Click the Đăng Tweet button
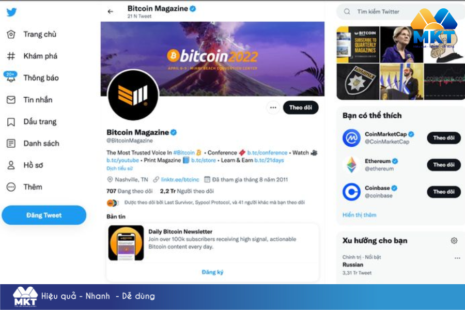Viewport: 465px width, 310px height. pos(44,215)
